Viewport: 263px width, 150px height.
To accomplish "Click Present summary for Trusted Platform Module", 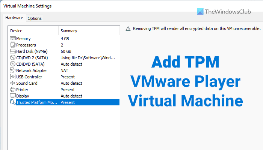I will [68, 102].
